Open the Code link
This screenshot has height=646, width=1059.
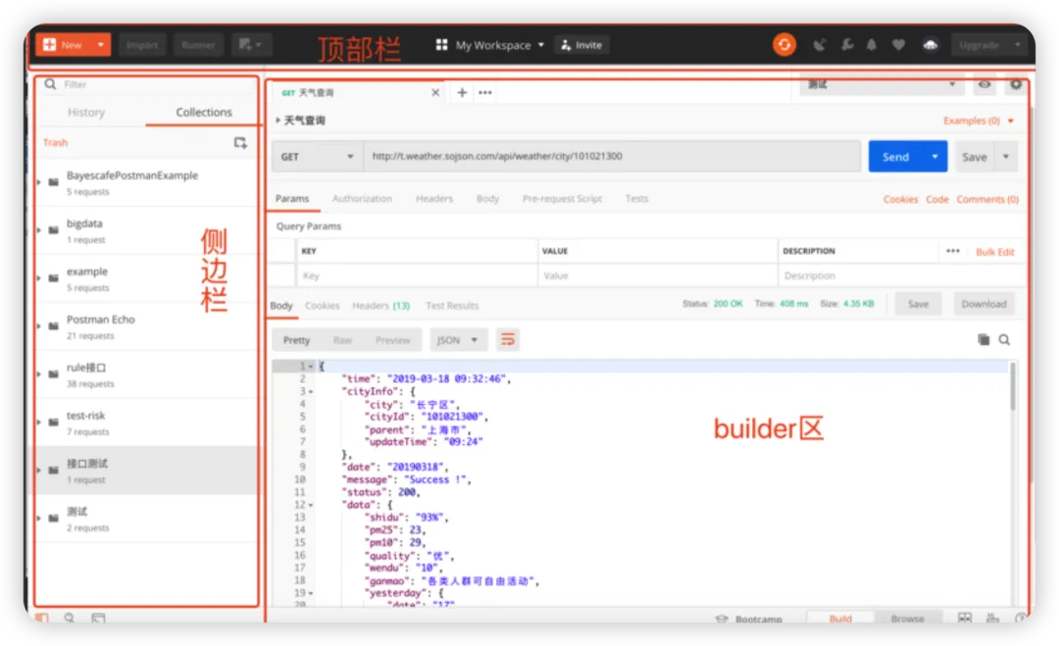click(936, 199)
